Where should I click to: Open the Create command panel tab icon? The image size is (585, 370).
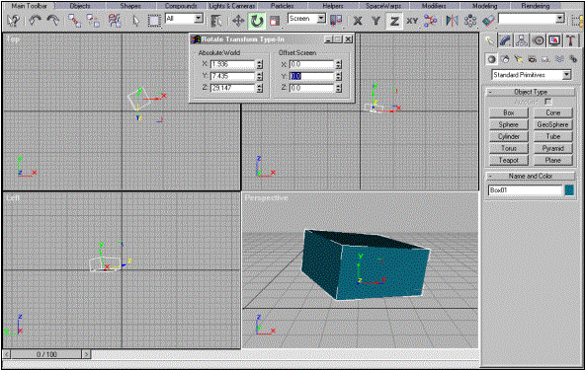point(489,40)
